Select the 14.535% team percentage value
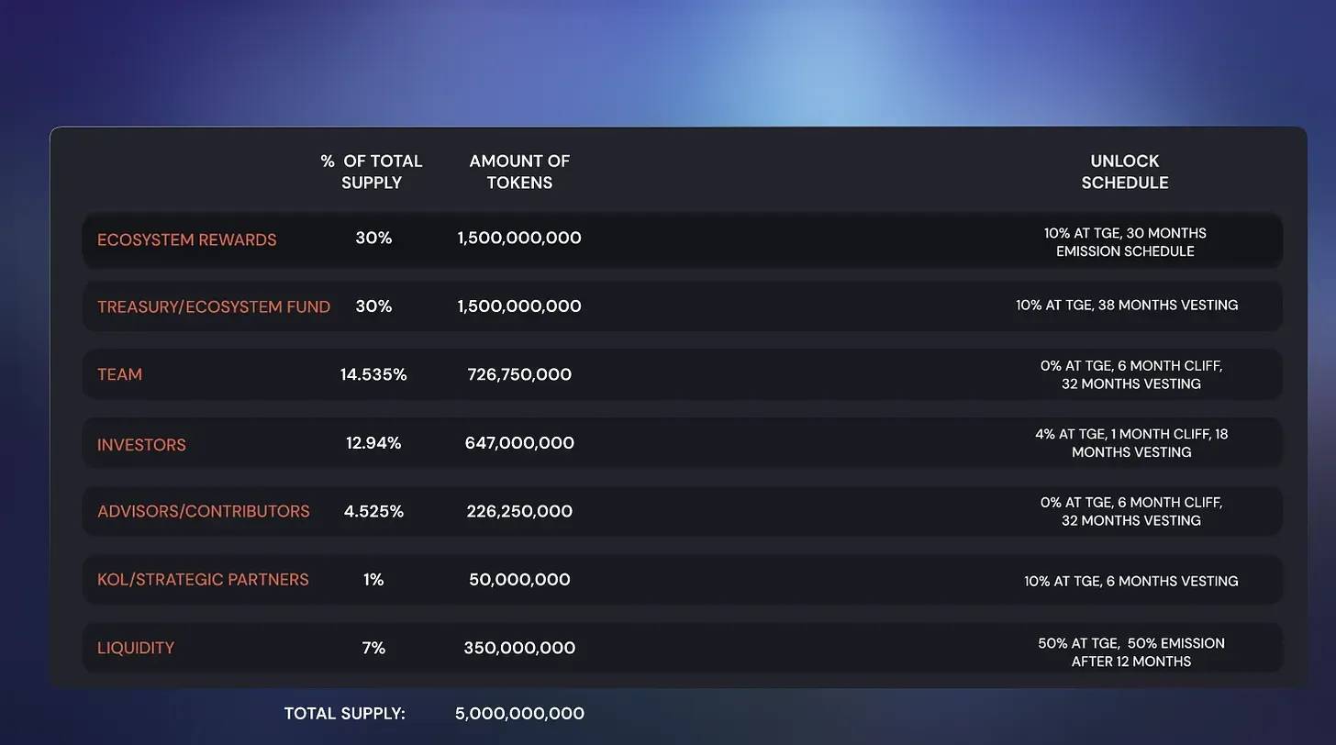The width and height of the screenshot is (1336, 745). coord(373,374)
